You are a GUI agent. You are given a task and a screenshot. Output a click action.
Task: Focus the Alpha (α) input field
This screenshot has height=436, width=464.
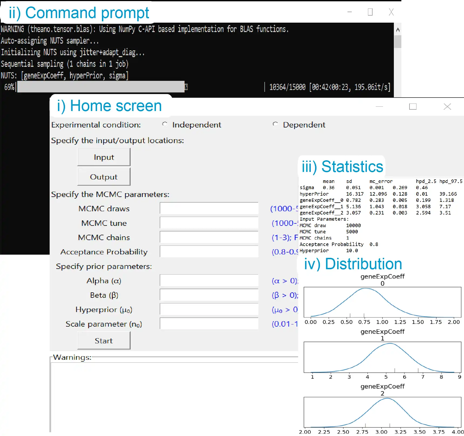click(x=209, y=281)
